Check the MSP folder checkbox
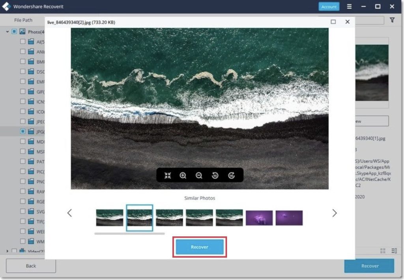Screen dimensions: 404x280 pos(22,151)
